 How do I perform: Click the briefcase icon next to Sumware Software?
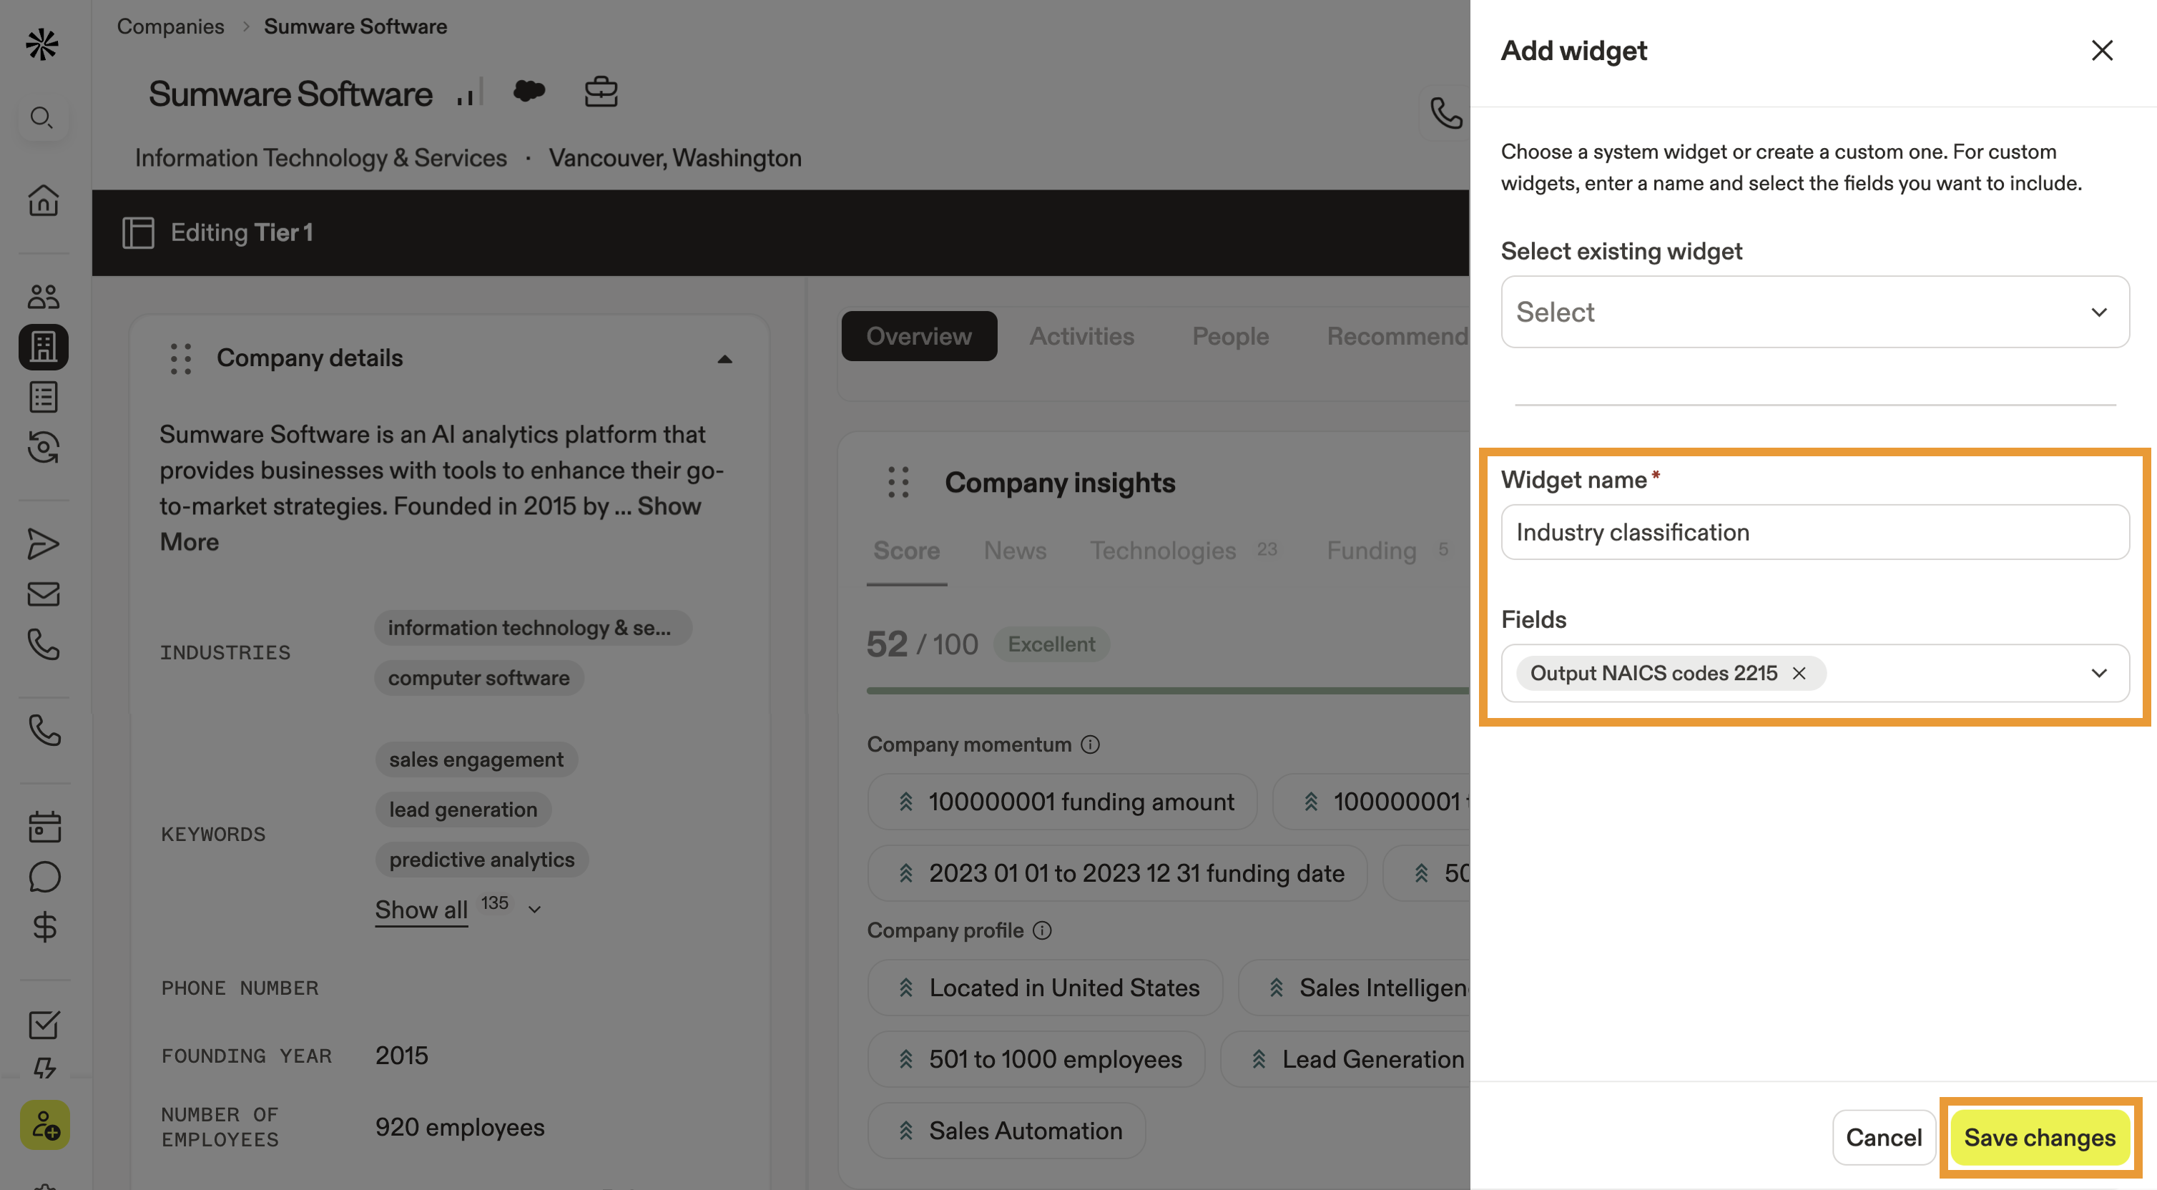click(600, 92)
